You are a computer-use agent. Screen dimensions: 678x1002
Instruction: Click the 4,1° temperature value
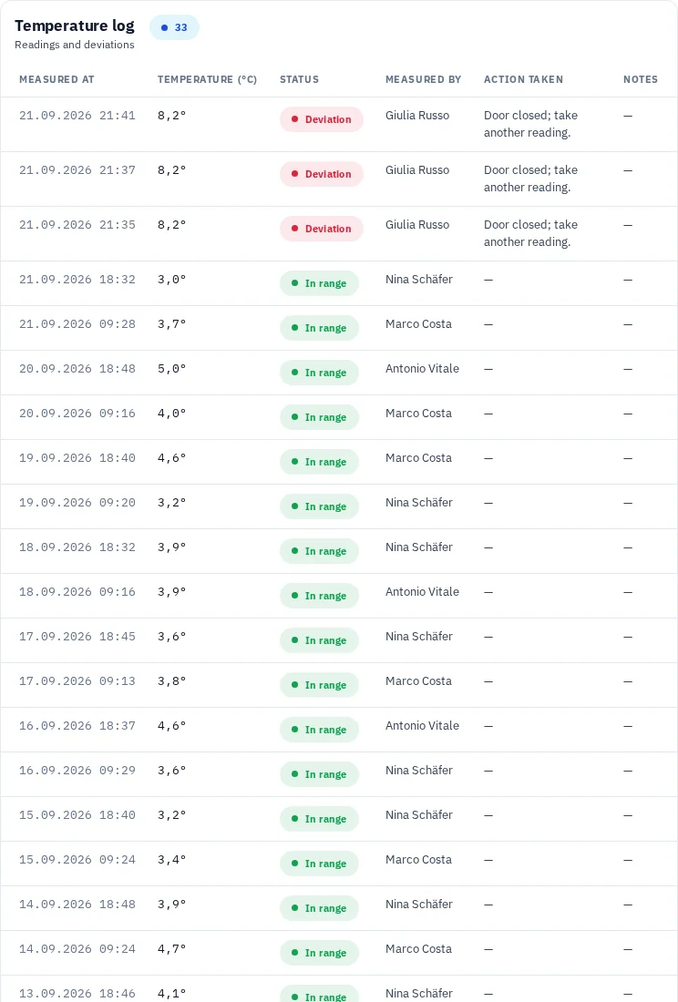[172, 995]
